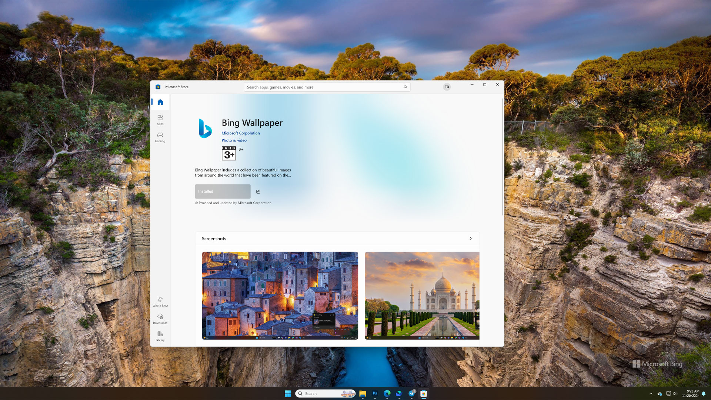Open the Apps section in sidebar
Viewport: 711px width, 400px height.
point(160,120)
